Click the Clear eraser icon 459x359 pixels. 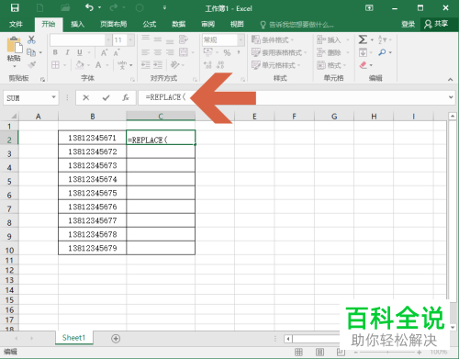363,65
